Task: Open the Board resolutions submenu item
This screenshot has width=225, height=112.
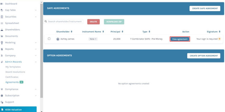Action: coord(15,72)
